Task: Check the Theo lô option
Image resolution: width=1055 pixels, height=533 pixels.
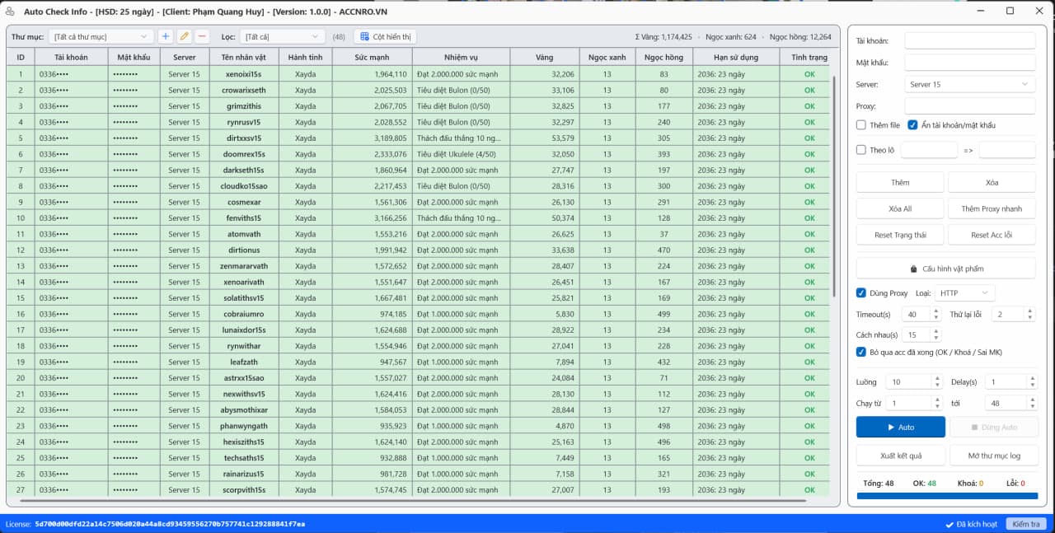Action: 861,150
